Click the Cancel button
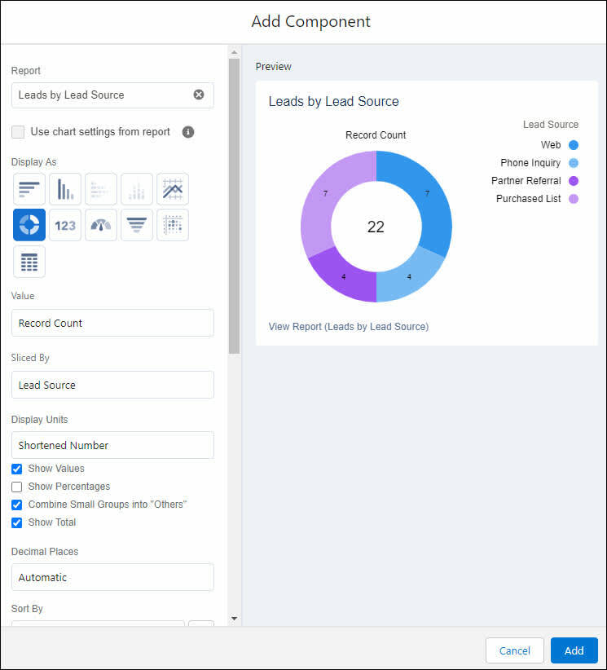607x670 pixels. pyautogui.click(x=515, y=650)
